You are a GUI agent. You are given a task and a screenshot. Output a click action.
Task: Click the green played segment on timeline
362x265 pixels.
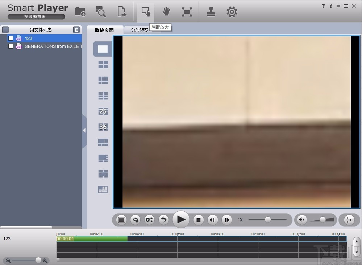tap(92, 239)
